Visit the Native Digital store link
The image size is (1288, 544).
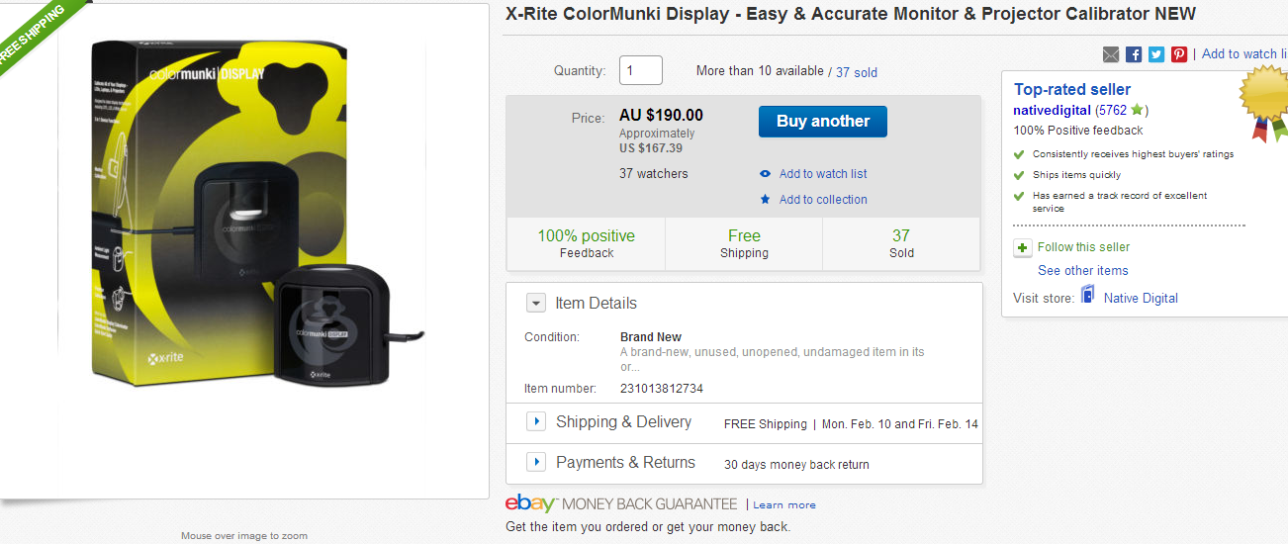[1141, 298]
